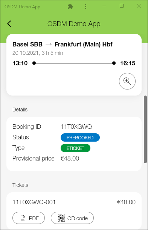Open the three-dot window menu

tap(86, 6)
